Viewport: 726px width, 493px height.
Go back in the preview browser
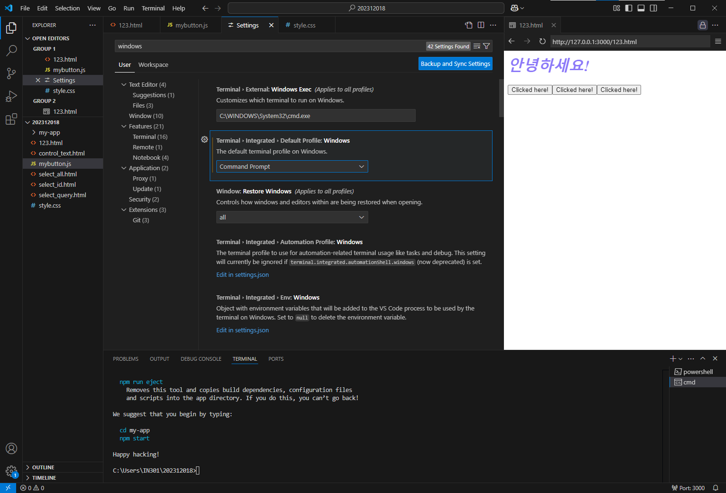pos(512,41)
